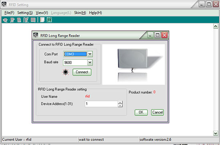Close the RFID Setting main window
The width and height of the screenshot is (220, 145).
216,4
